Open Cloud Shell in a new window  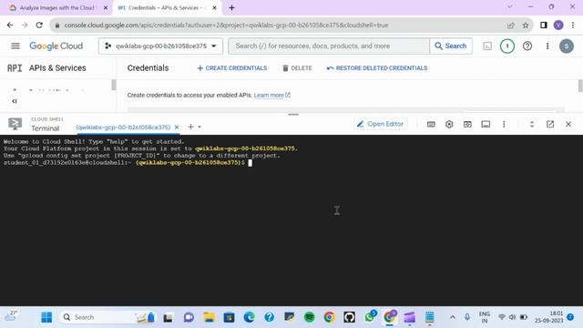tap(550, 124)
